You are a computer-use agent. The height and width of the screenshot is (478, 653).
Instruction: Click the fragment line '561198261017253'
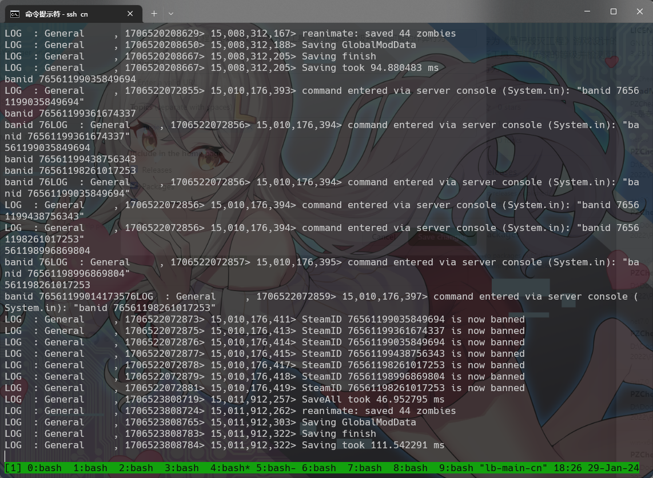[x=47, y=285]
